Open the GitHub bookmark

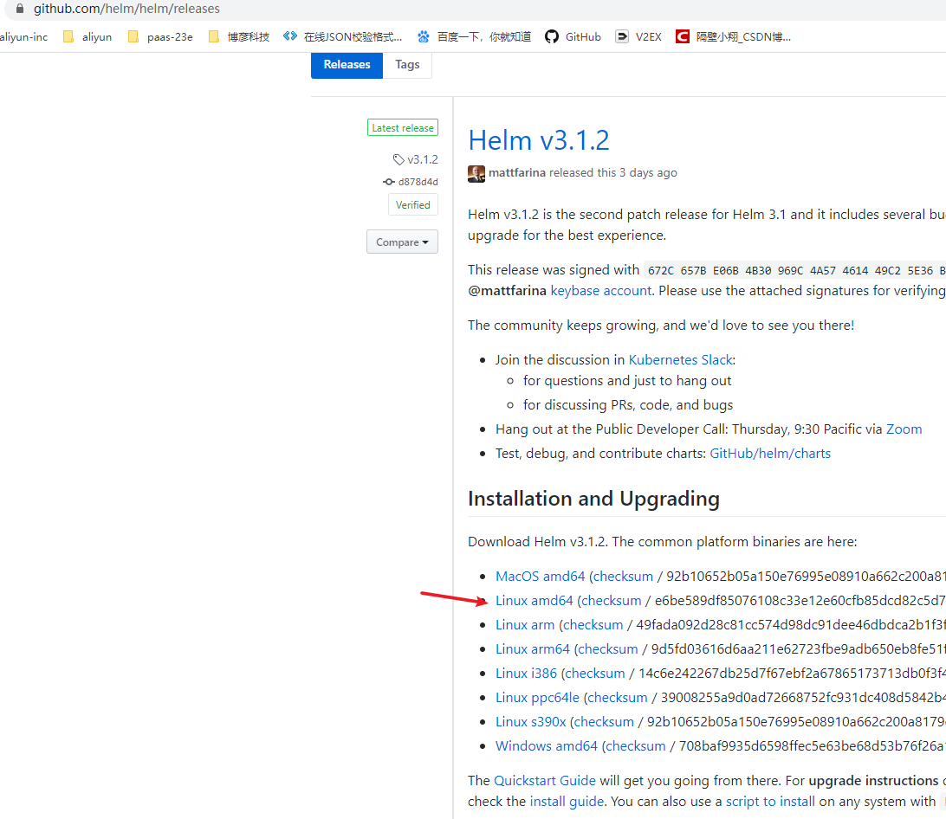click(x=573, y=36)
